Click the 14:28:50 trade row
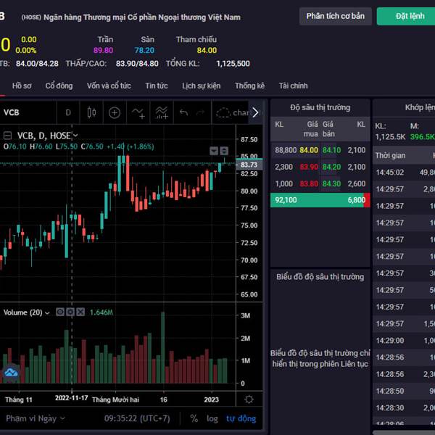 pyautogui.click(x=405, y=391)
